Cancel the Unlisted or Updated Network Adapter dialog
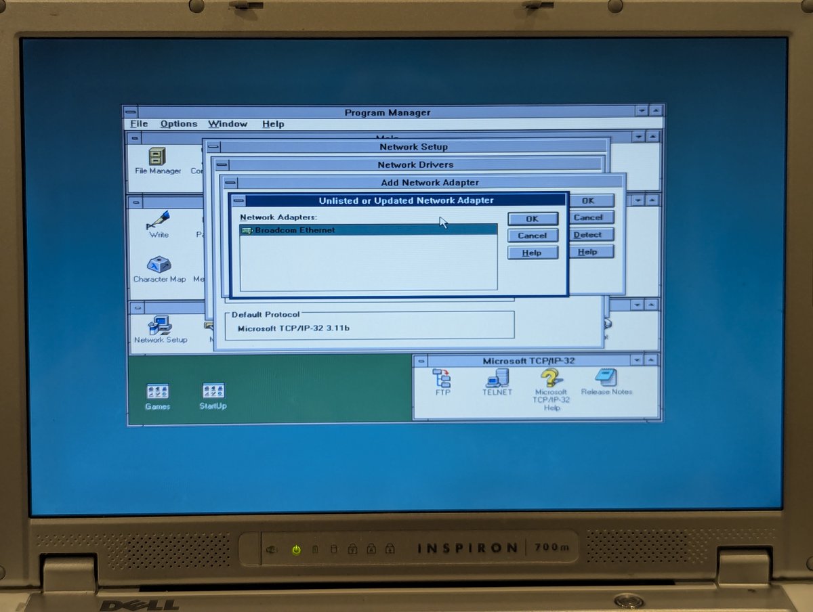This screenshot has height=612, width=813. 533,236
